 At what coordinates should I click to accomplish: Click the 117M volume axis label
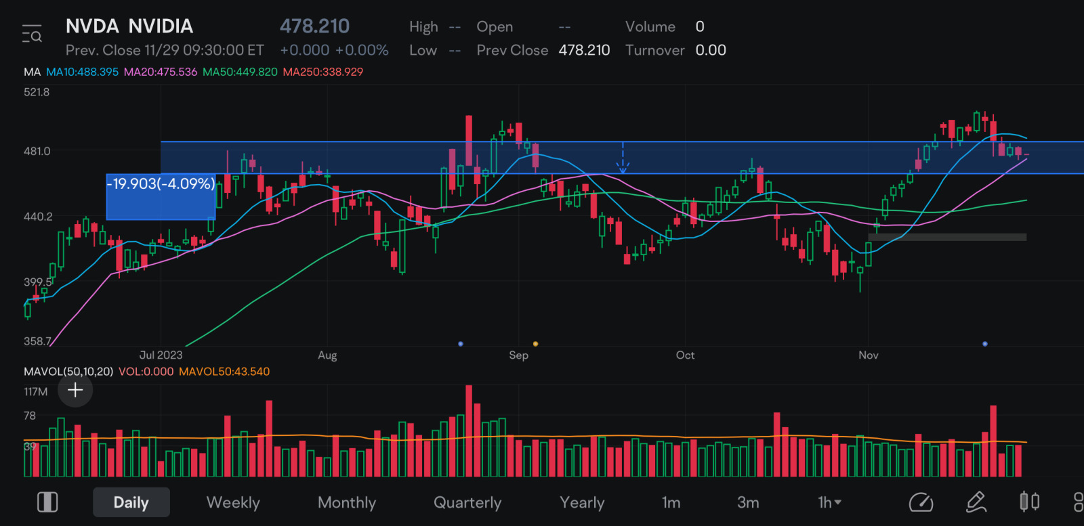pos(36,392)
